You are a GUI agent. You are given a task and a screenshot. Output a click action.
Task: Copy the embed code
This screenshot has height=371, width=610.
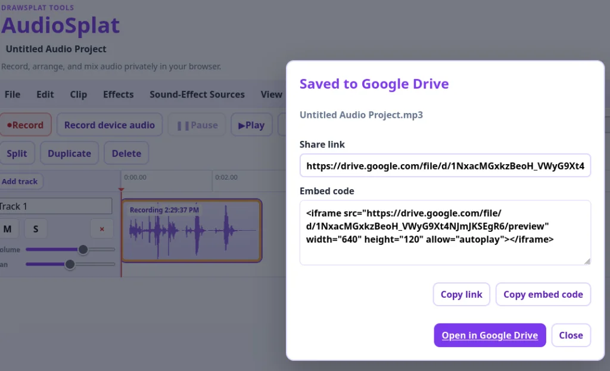(x=543, y=294)
